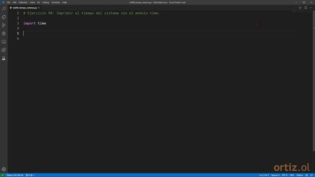Open the feedback smiley in status bar
315x177 pixels.
pos(307,175)
